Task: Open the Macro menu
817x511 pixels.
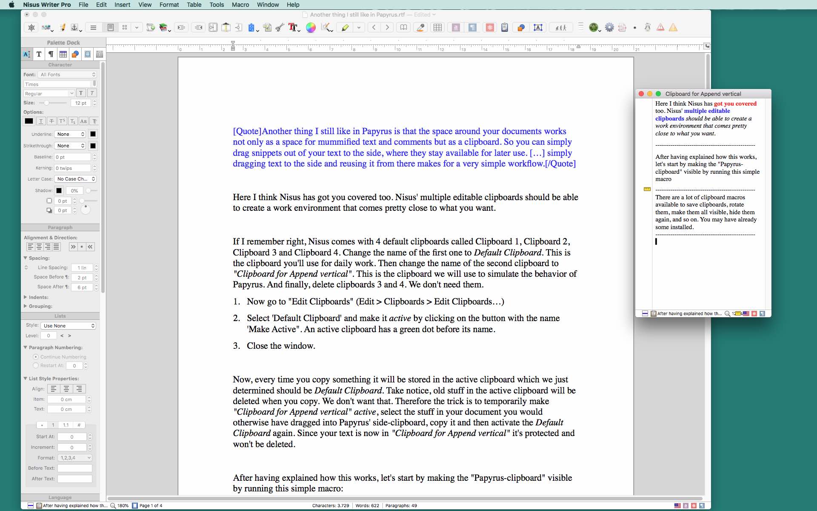Action: [x=240, y=5]
